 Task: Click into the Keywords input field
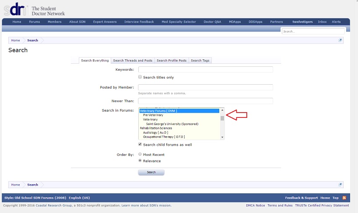[x=205, y=69]
